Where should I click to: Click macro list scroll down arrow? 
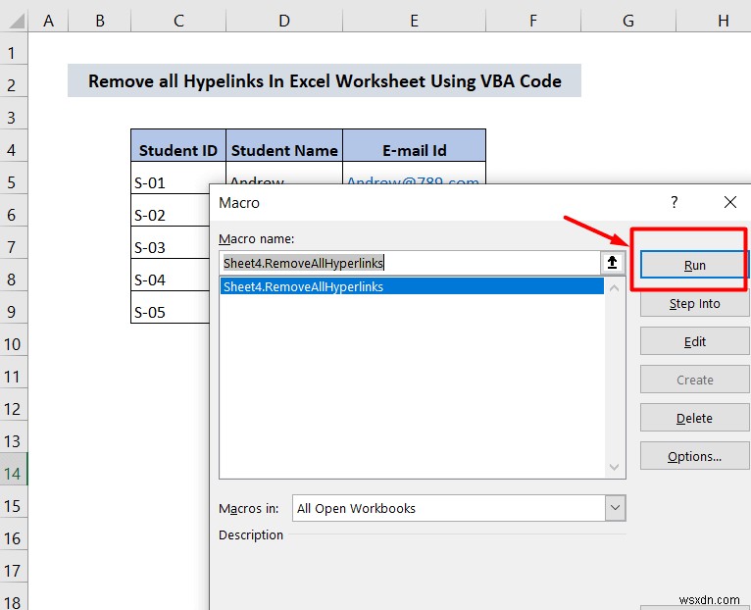[x=615, y=467]
